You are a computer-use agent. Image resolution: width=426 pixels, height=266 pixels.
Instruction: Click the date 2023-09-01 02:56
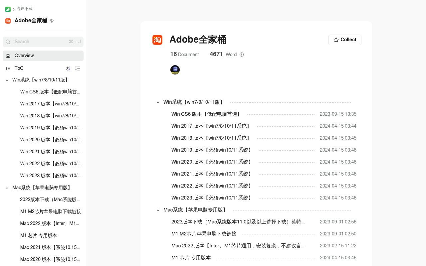[x=338, y=222]
